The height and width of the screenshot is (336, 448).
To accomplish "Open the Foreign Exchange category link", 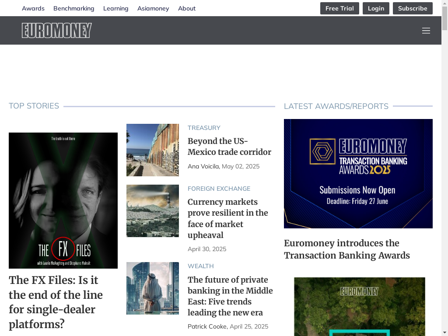I will coord(219,189).
